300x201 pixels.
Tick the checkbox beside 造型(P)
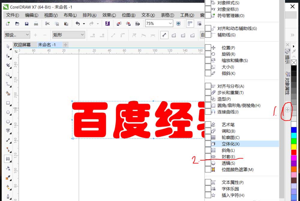pyautogui.click(x=208, y=99)
